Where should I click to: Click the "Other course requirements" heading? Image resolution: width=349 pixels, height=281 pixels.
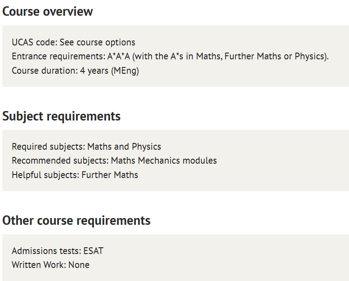coord(76,220)
